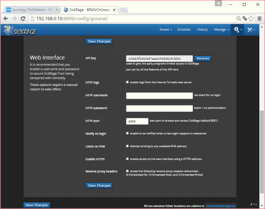Focus the HTTP username field
The height and width of the screenshot is (209, 265).
point(159,95)
